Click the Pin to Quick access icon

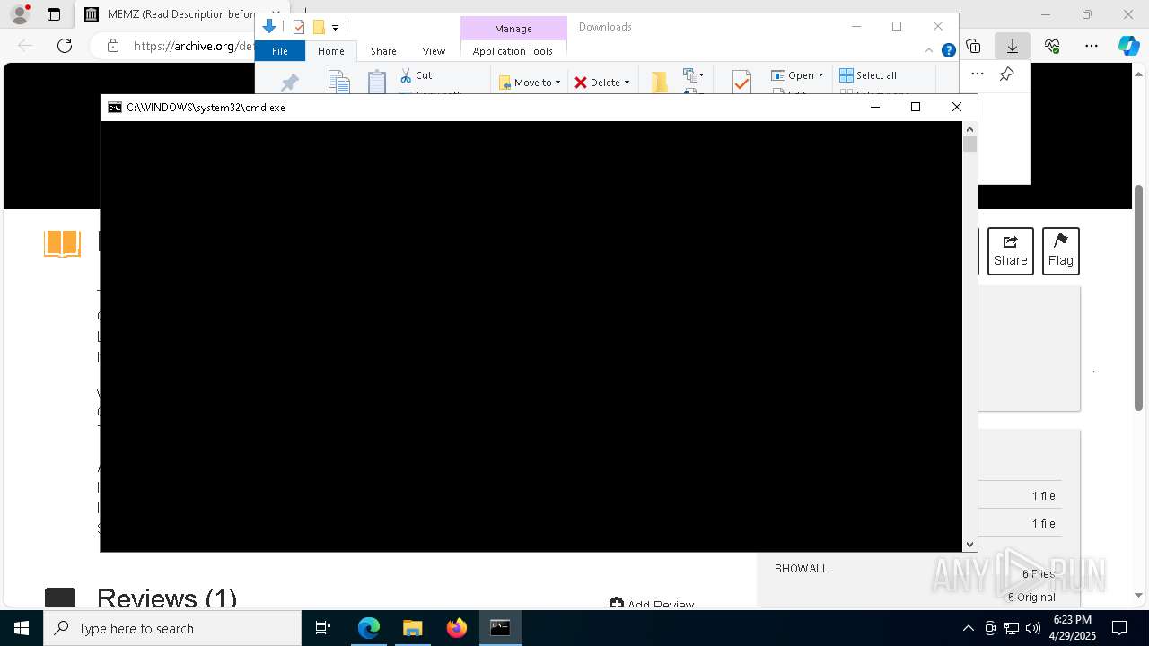coord(289,83)
